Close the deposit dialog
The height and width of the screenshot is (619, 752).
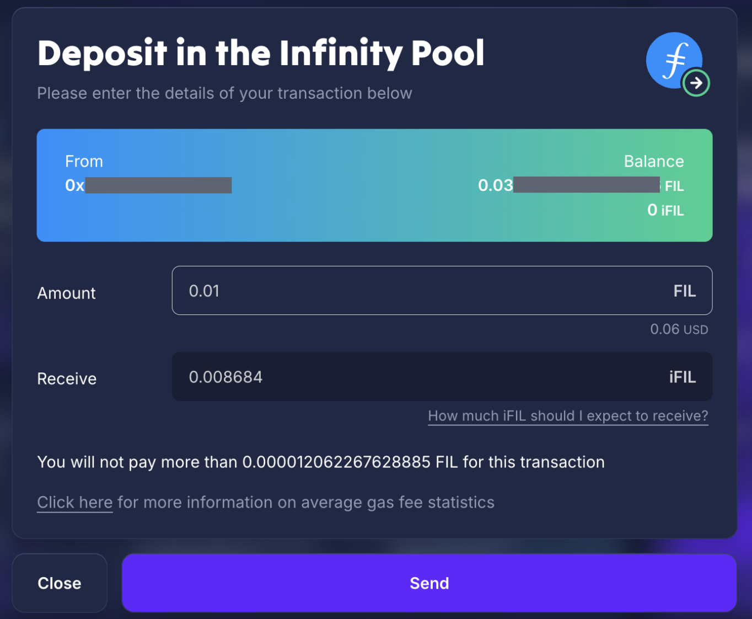[60, 583]
